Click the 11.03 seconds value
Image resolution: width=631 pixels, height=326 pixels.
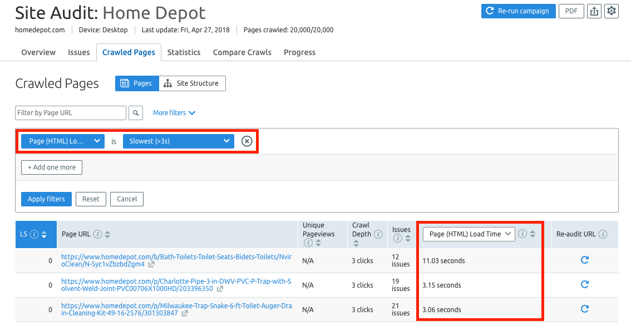(x=443, y=261)
